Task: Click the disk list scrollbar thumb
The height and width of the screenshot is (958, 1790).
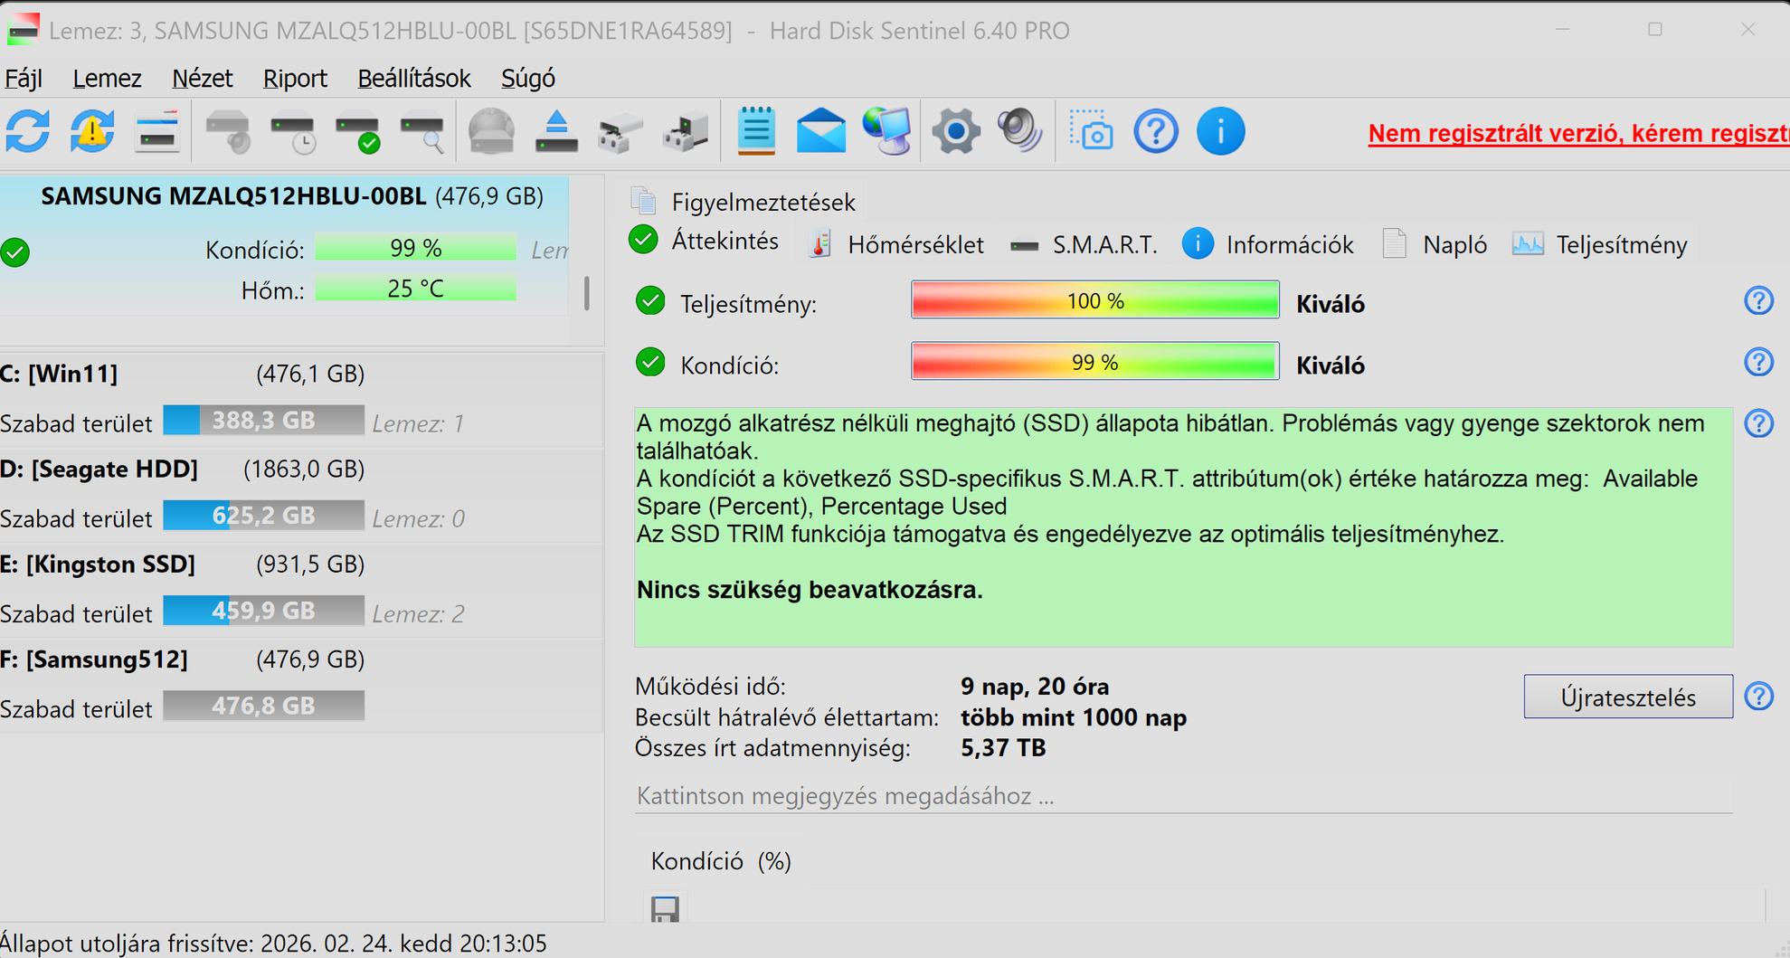Action: [x=587, y=293]
